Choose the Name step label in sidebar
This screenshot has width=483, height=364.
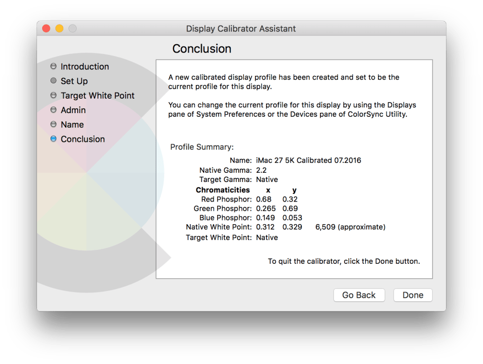(72, 124)
